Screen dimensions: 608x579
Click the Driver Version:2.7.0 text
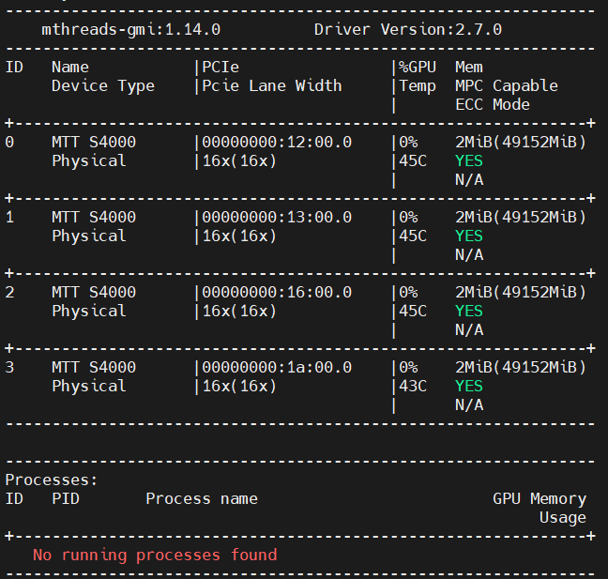[407, 29]
